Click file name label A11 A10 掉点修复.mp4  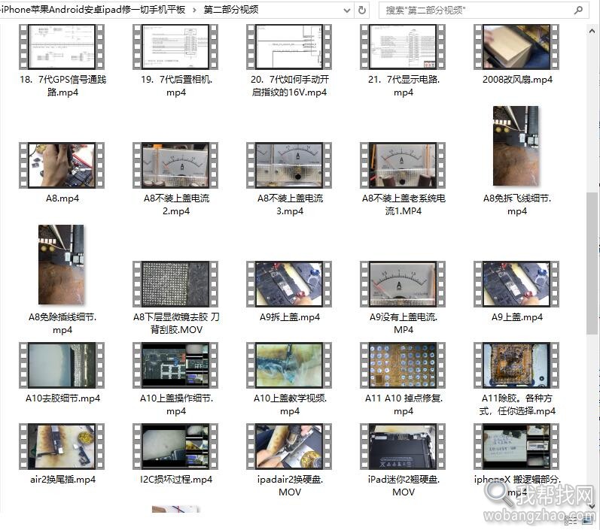coord(404,404)
